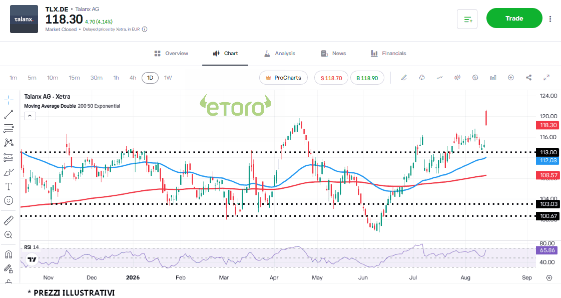
Task: Toggle lock all drawing tools
Action: click(9, 268)
